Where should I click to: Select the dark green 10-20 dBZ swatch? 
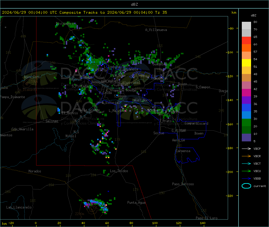point(246,130)
